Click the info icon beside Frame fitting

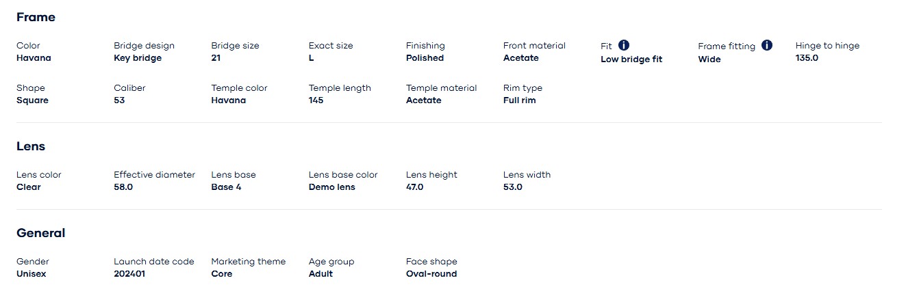tap(767, 45)
